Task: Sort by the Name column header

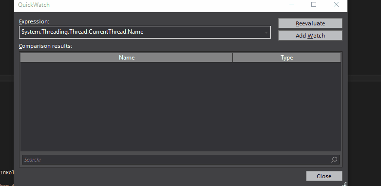Action: [x=126, y=58]
